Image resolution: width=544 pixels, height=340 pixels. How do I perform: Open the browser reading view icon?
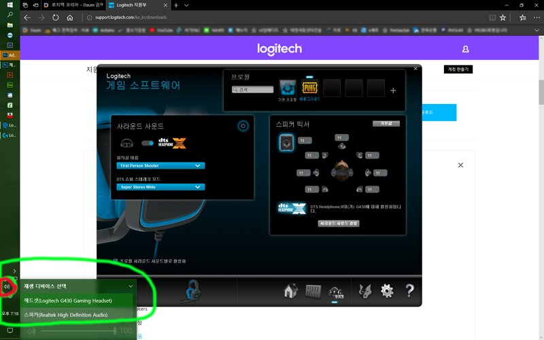[492, 18]
